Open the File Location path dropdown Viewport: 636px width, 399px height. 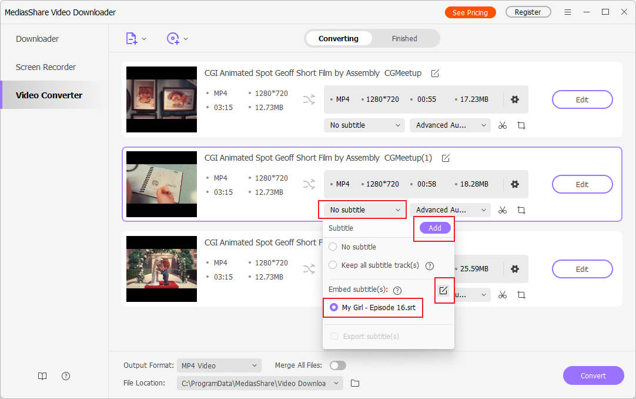tap(260, 383)
